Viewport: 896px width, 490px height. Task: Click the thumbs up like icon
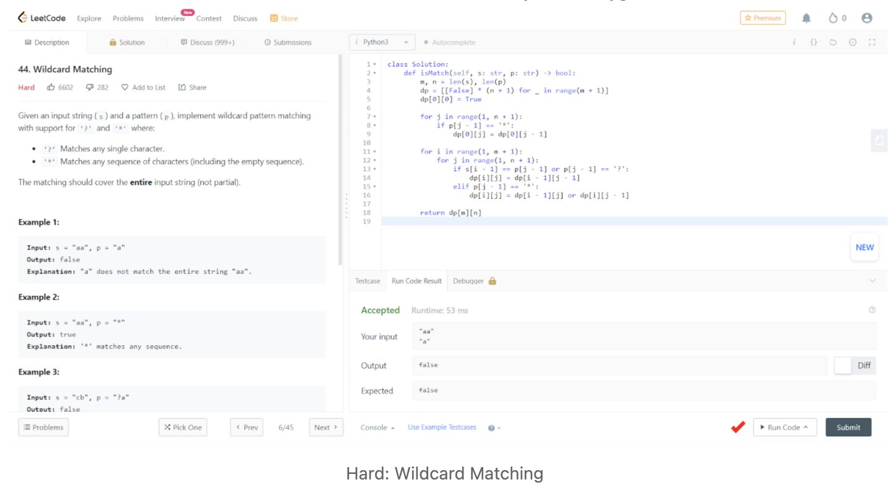(51, 87)
